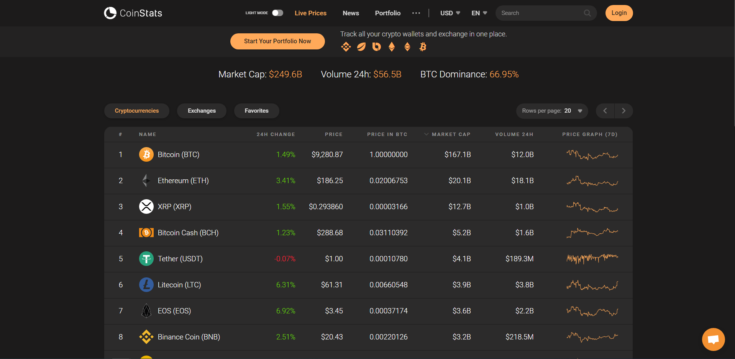Open the Rows per page dropdown
Viewport: 735px width, 359px height.
[x=552, y=111]
